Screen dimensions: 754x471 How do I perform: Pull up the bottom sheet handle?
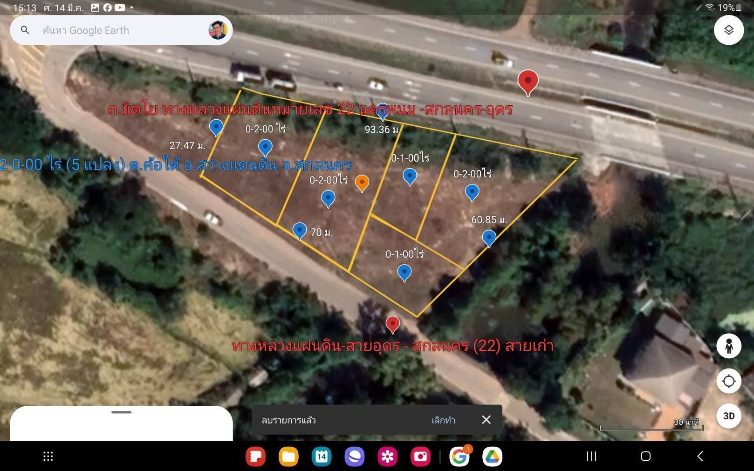121,412
